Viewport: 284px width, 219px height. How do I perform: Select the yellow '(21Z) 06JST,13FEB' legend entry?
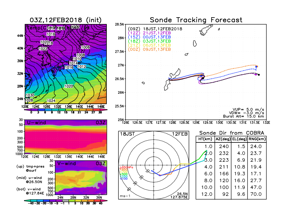point(150,45)
